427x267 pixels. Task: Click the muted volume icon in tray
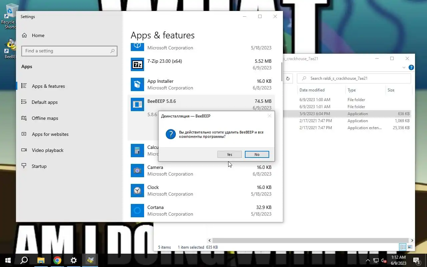(384, 260)
